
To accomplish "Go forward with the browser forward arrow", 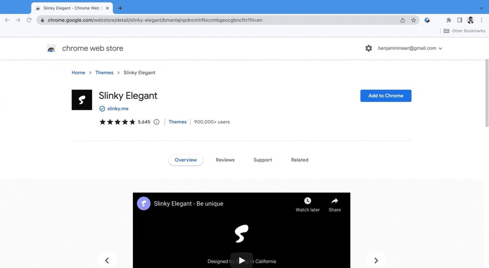I will [18, 20].
